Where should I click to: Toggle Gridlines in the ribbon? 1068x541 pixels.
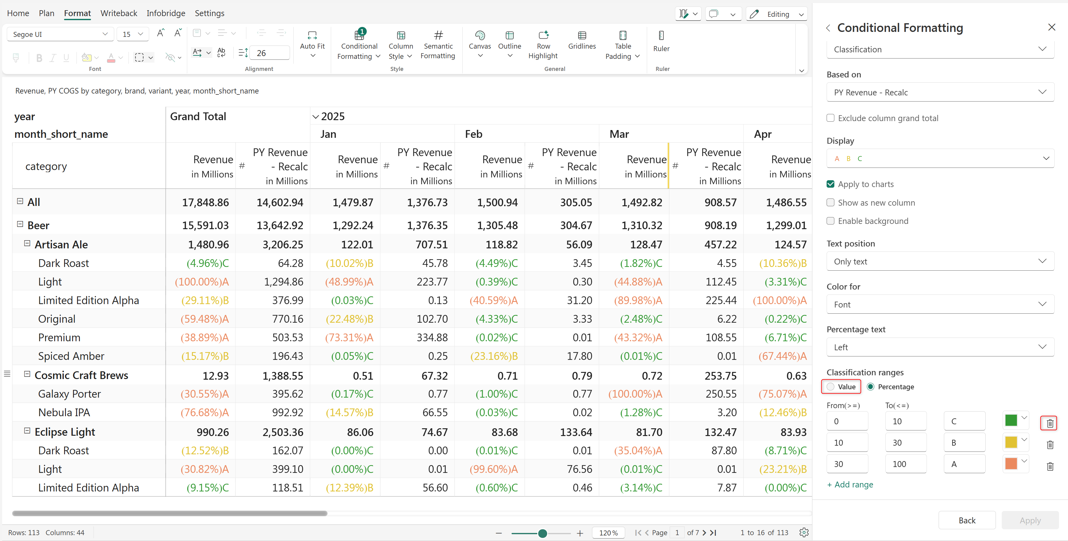[582, 36]
